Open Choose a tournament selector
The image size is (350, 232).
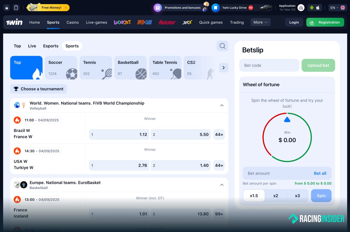[x=38, y=89]
